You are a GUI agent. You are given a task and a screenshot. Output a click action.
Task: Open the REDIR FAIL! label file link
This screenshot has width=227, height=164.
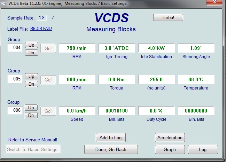(41, 29)
